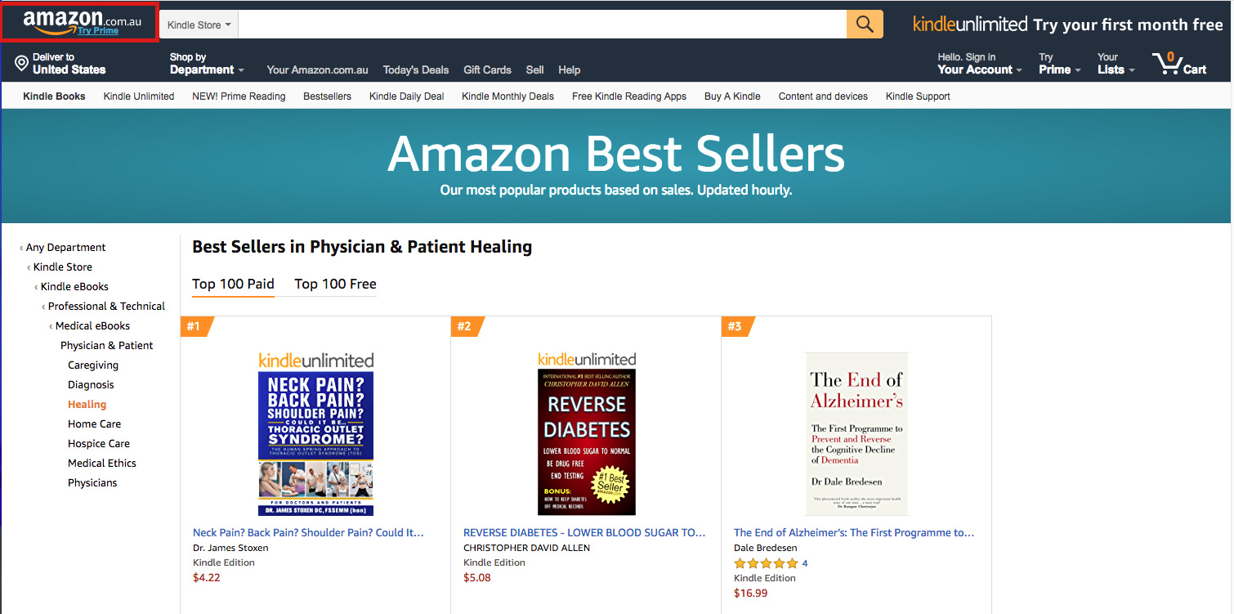
Task: Click the Deliver to location pin icon
Action: (x=22, y=64)
